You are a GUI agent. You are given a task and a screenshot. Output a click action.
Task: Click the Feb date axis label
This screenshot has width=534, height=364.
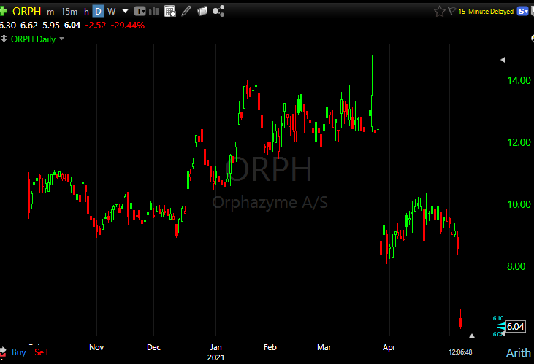(x=270, y=347)
